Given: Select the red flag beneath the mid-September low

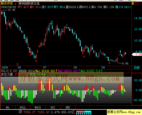Looking at the screenshot, I should [x=109, y=63].
